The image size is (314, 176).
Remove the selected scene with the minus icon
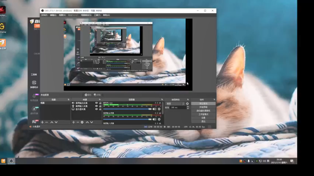pyautogui.click(x=47, y=122)
